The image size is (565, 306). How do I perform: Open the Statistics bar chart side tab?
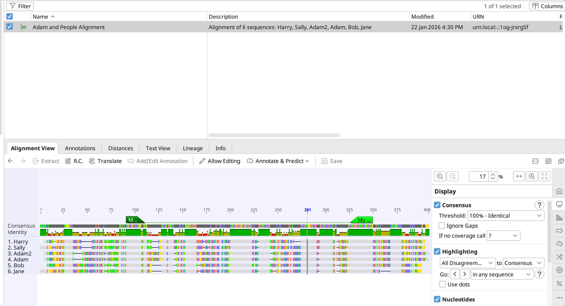click(x=559, y=218)
